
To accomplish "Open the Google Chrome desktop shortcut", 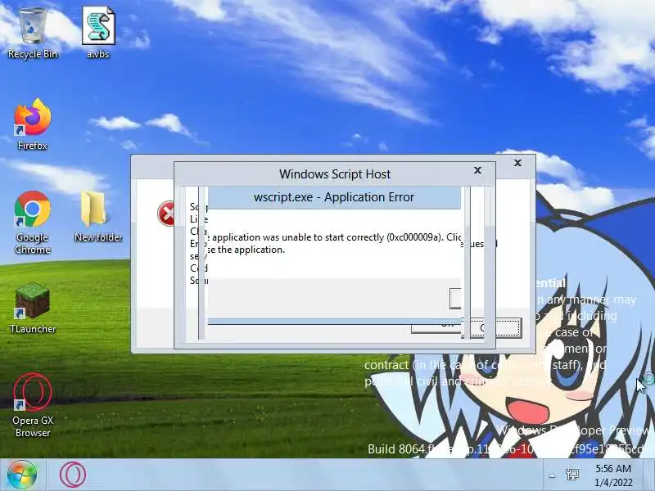I will point(33,223).
